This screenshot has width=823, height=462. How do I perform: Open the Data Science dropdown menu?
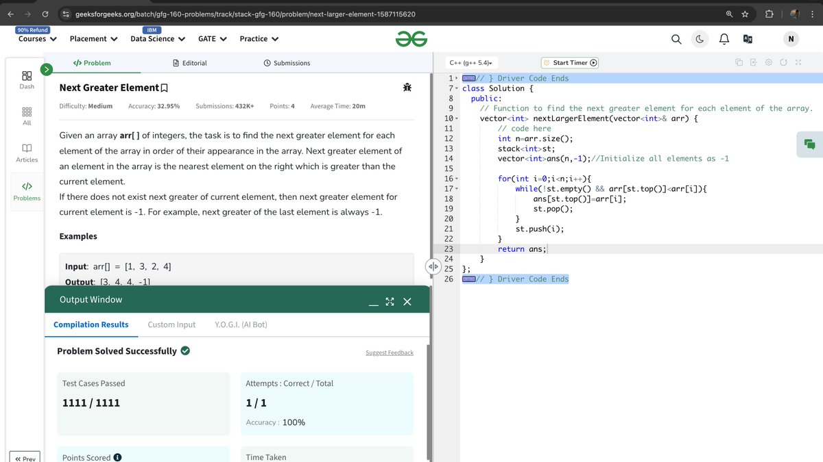click(x=158, y=39)
